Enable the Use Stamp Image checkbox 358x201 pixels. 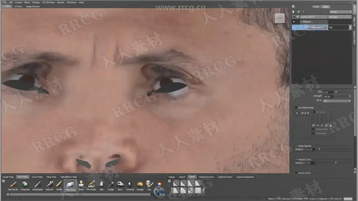click(296, 107)
